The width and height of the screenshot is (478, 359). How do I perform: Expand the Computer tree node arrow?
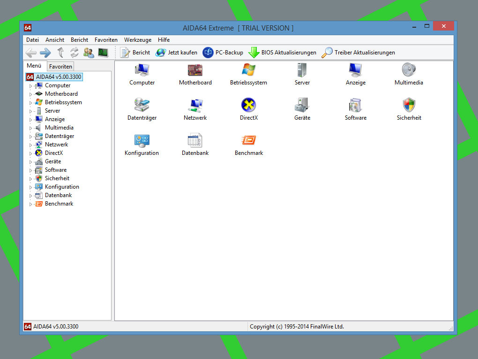[x=30, y=86]
